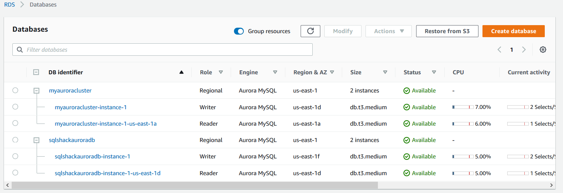
Task: Click the refresh databases icon button
Action: 310,31
